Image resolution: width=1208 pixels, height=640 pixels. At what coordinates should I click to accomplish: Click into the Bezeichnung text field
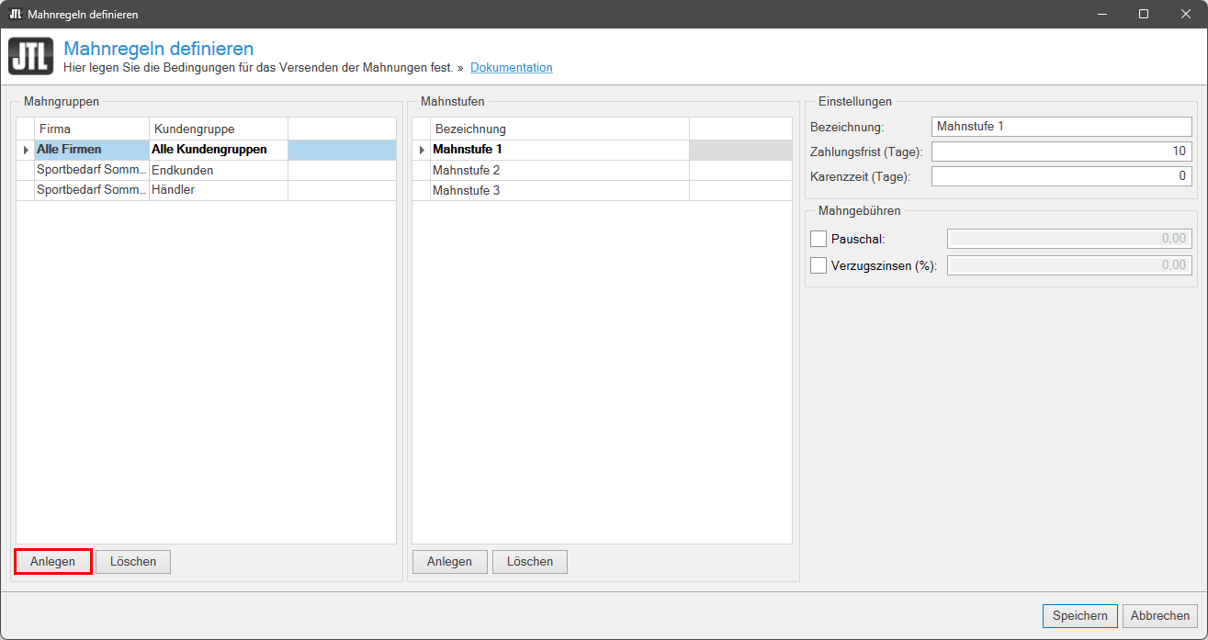pos(1060,127)
